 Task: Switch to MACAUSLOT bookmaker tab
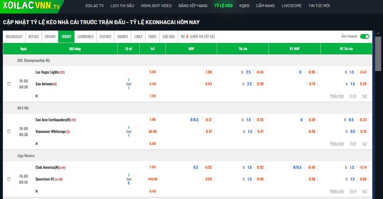click(x=14, y=37)
